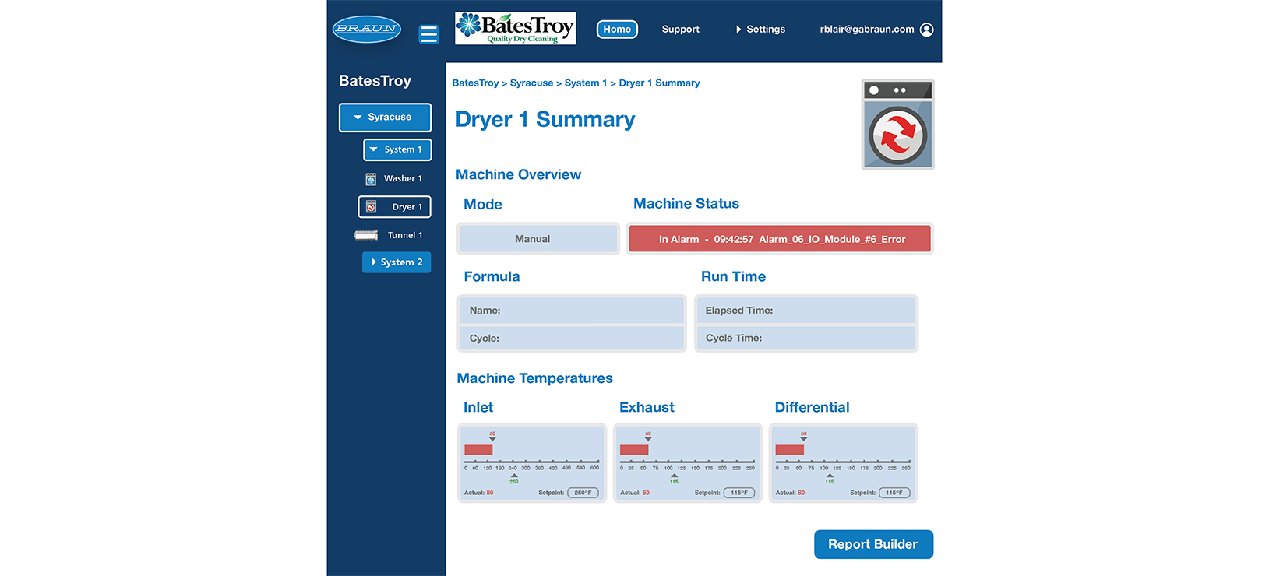This screenshot has width=1269, height=576.
Task: Click the Inlet setpoint 250°F field
Action: coord(583,493)
